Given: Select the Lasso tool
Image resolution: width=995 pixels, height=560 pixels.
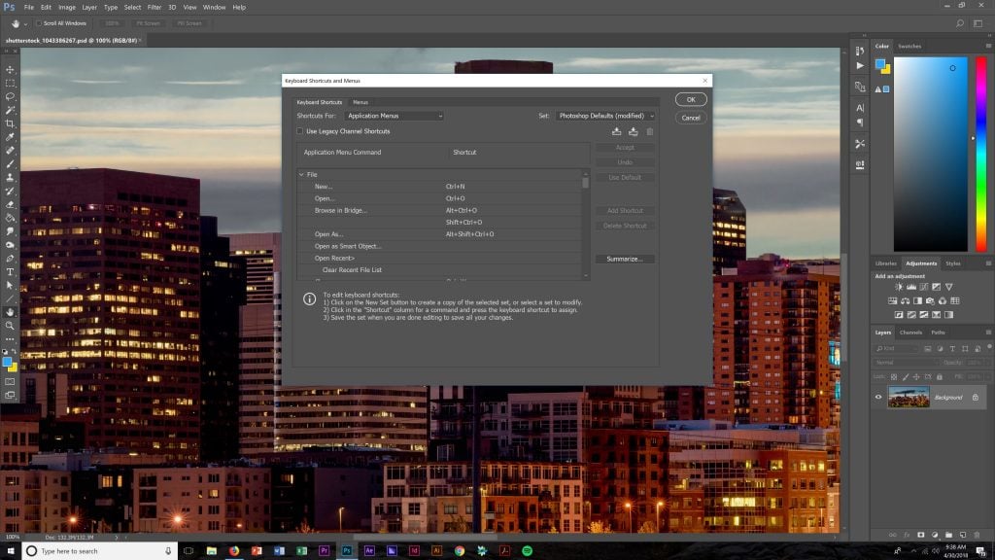Looking at the screenshot, I should [x=10, y=97].
